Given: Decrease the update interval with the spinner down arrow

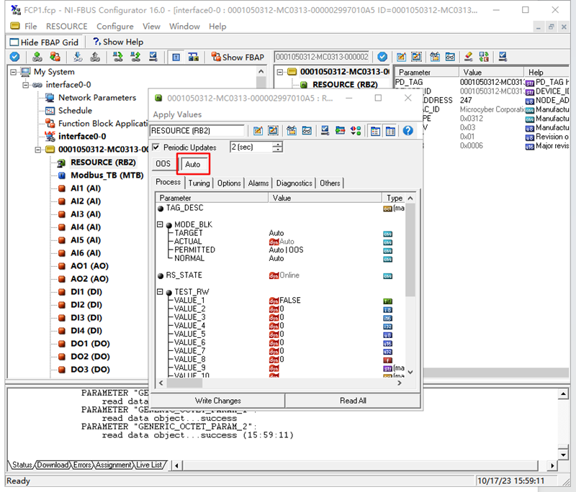Looking at the screenshot, I should click(278, 150).
